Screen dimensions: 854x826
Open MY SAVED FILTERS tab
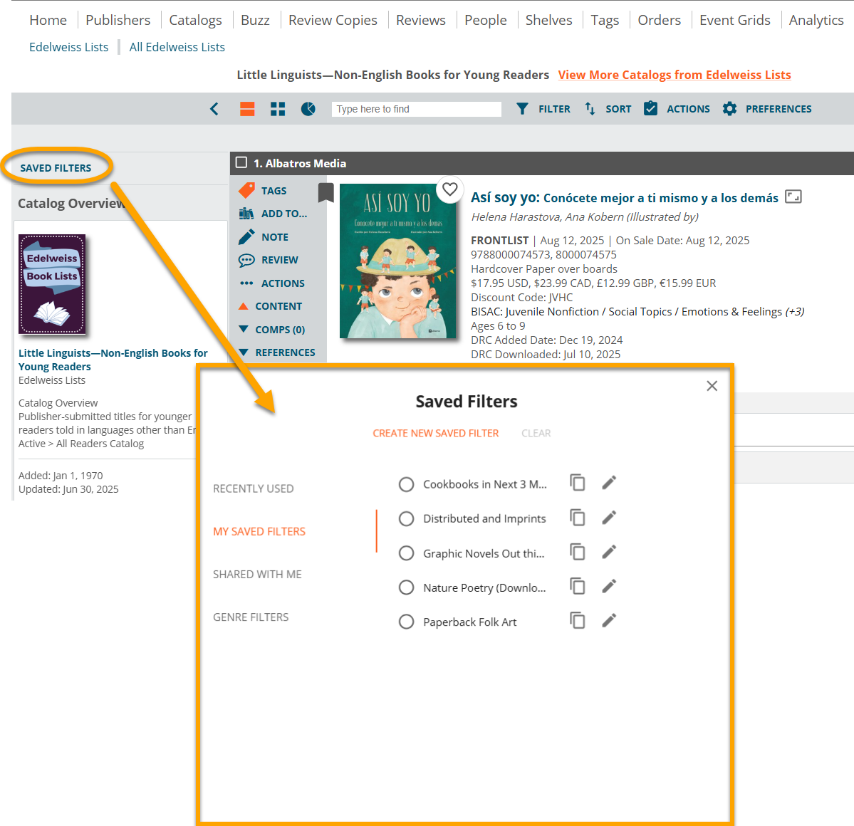tap(259, 531)
